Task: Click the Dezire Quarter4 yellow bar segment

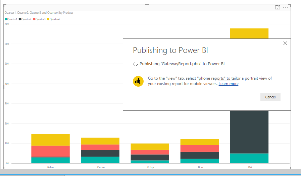Action: pyautogui.click(x=100, y=141)
